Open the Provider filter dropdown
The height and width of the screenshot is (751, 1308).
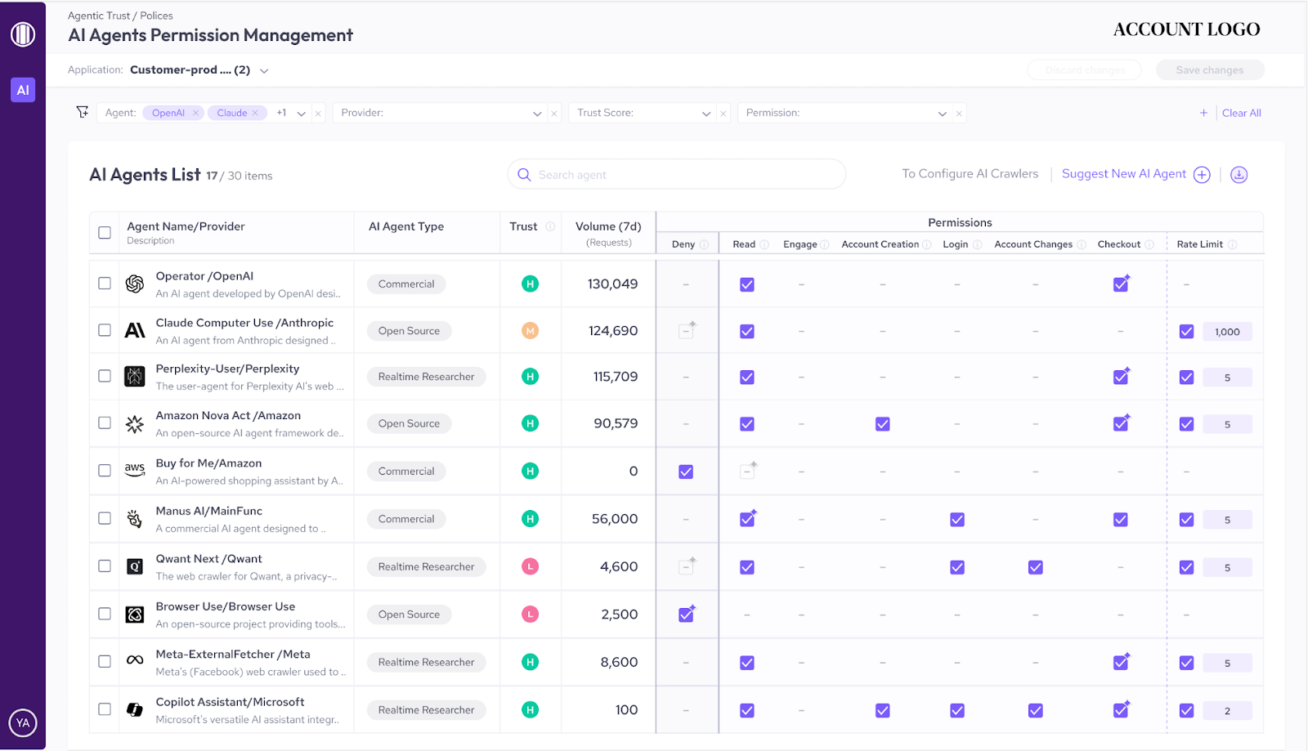click(537, 114)
